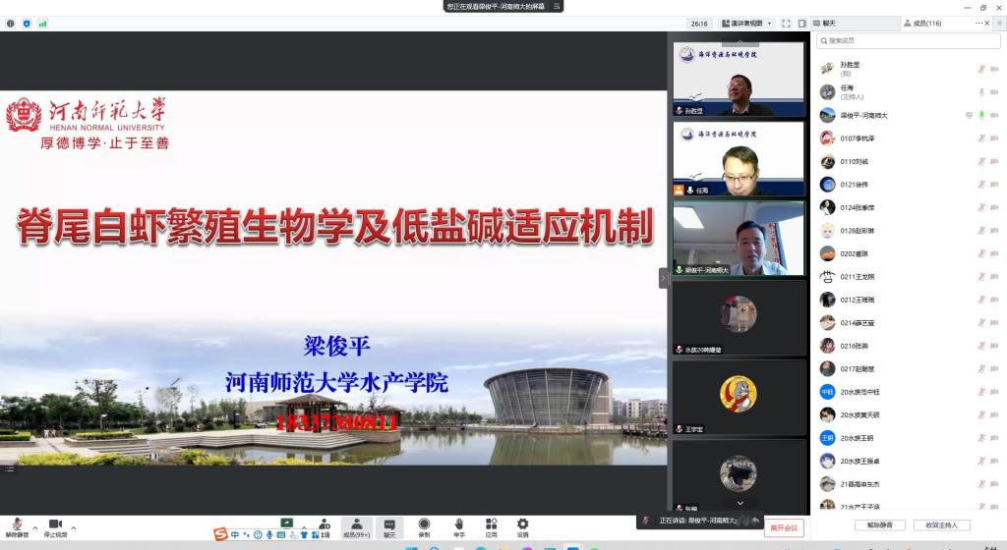The image size is (1007, 550).
Task: Expand audio options arrow beside microphone
Action: pyautogui.click(x=34, y=526)
